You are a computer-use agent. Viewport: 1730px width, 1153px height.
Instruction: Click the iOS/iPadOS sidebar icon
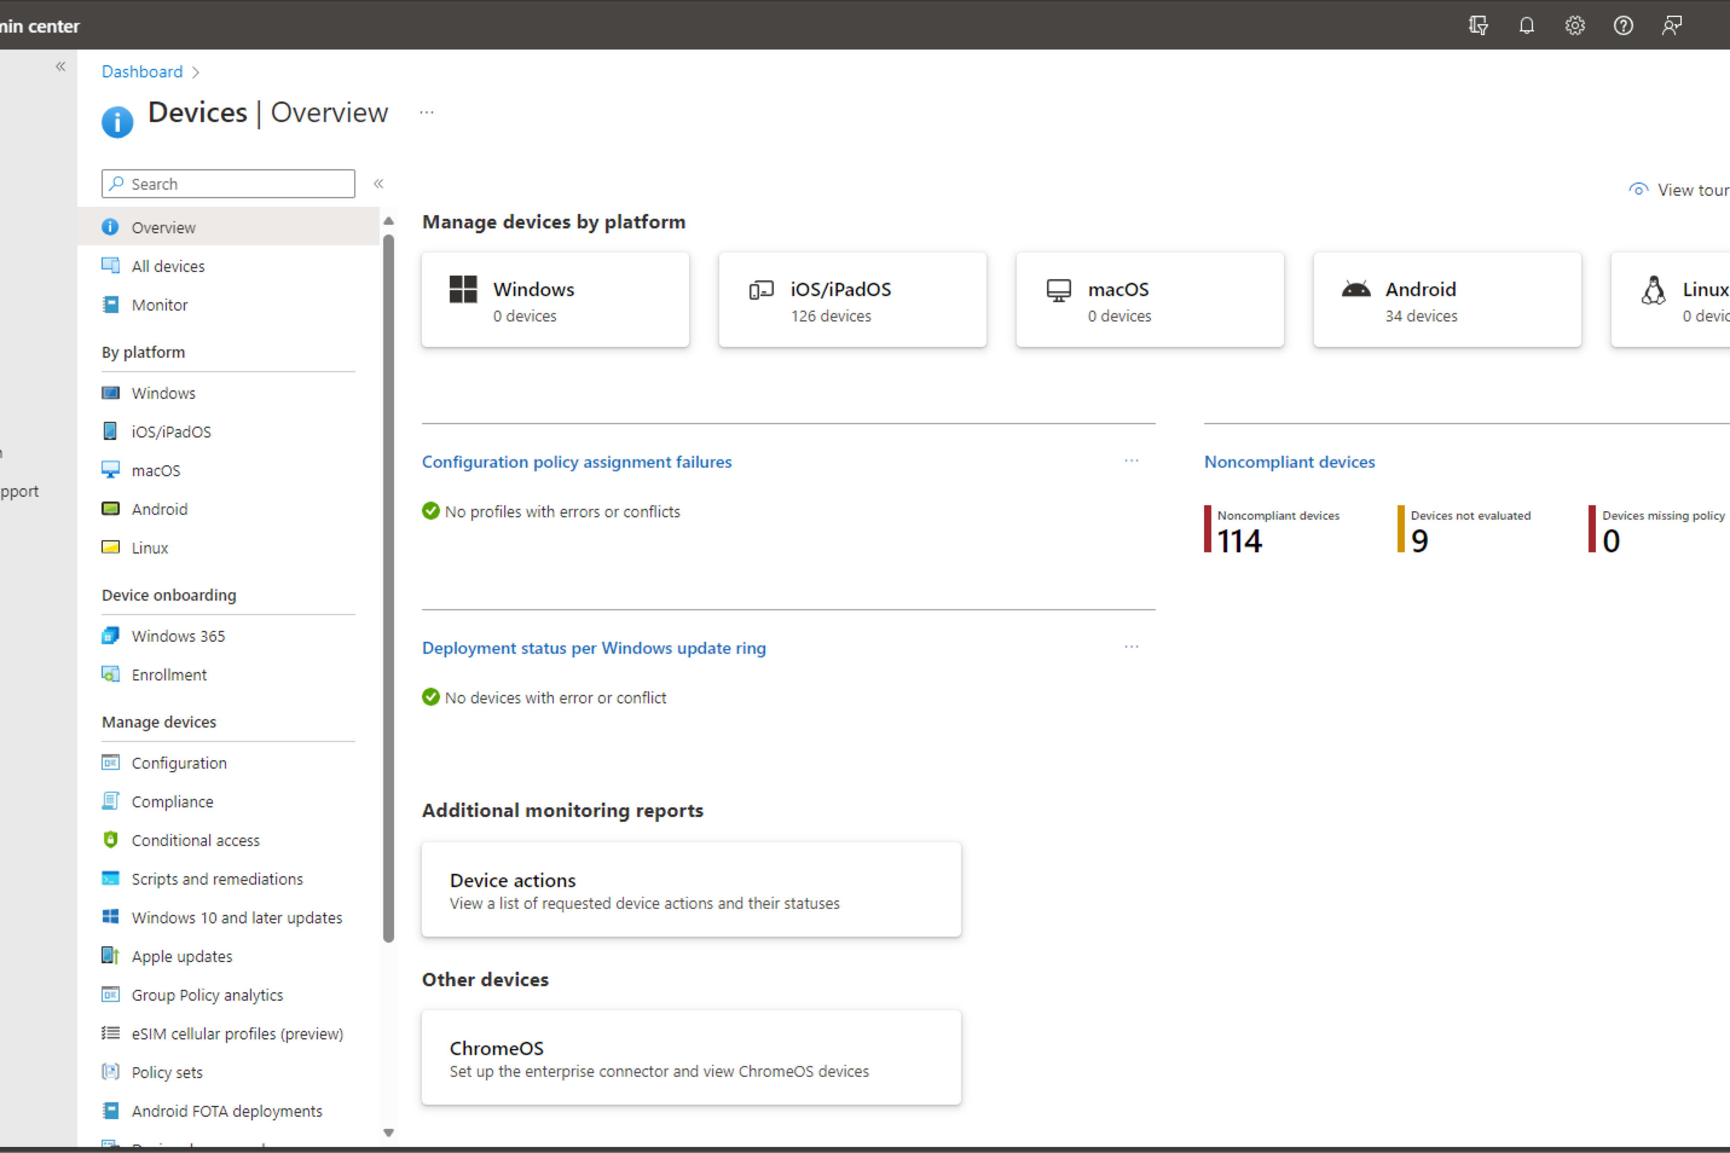[x=110, y=431]
